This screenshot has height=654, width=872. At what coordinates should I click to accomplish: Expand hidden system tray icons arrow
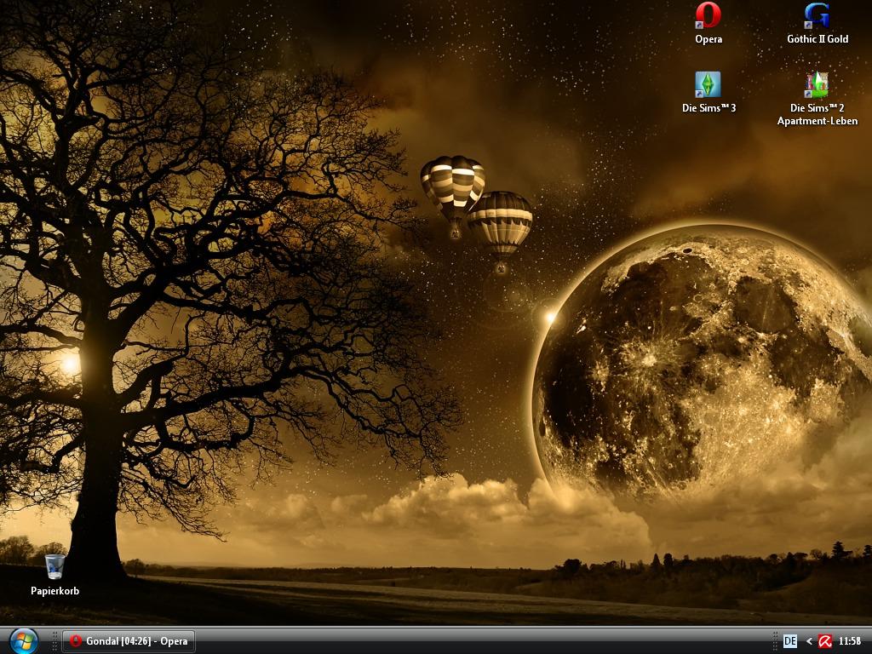click(x=809, y=641)
